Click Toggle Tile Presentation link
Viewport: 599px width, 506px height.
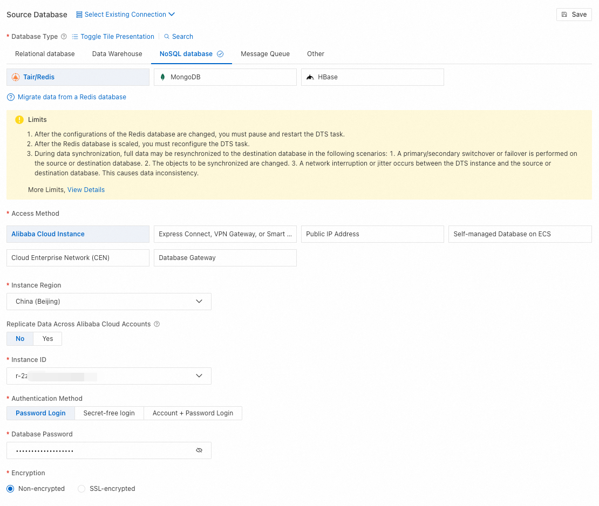(x=117, y=37)
